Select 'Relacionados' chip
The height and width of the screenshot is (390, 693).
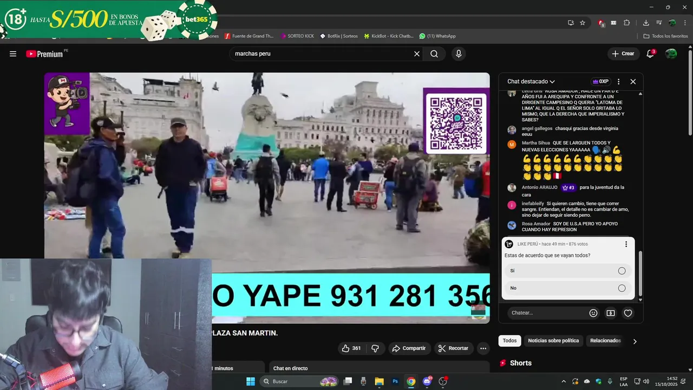(605, 341)
